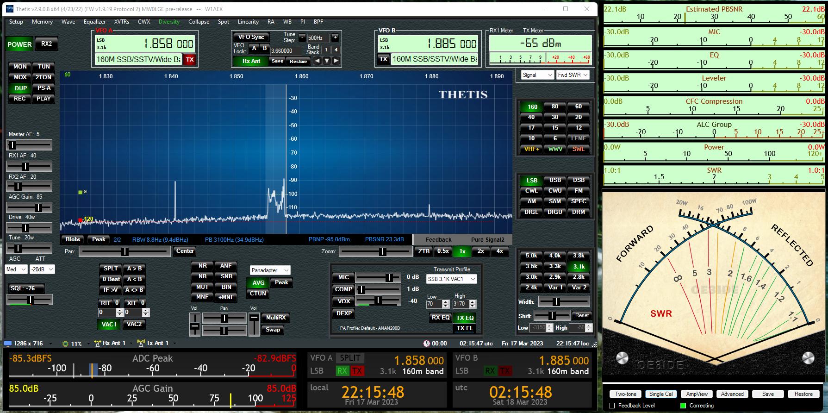Click red -120 level marker on panadapter
The width and height of the screenshot is (828, 413).
81,220
